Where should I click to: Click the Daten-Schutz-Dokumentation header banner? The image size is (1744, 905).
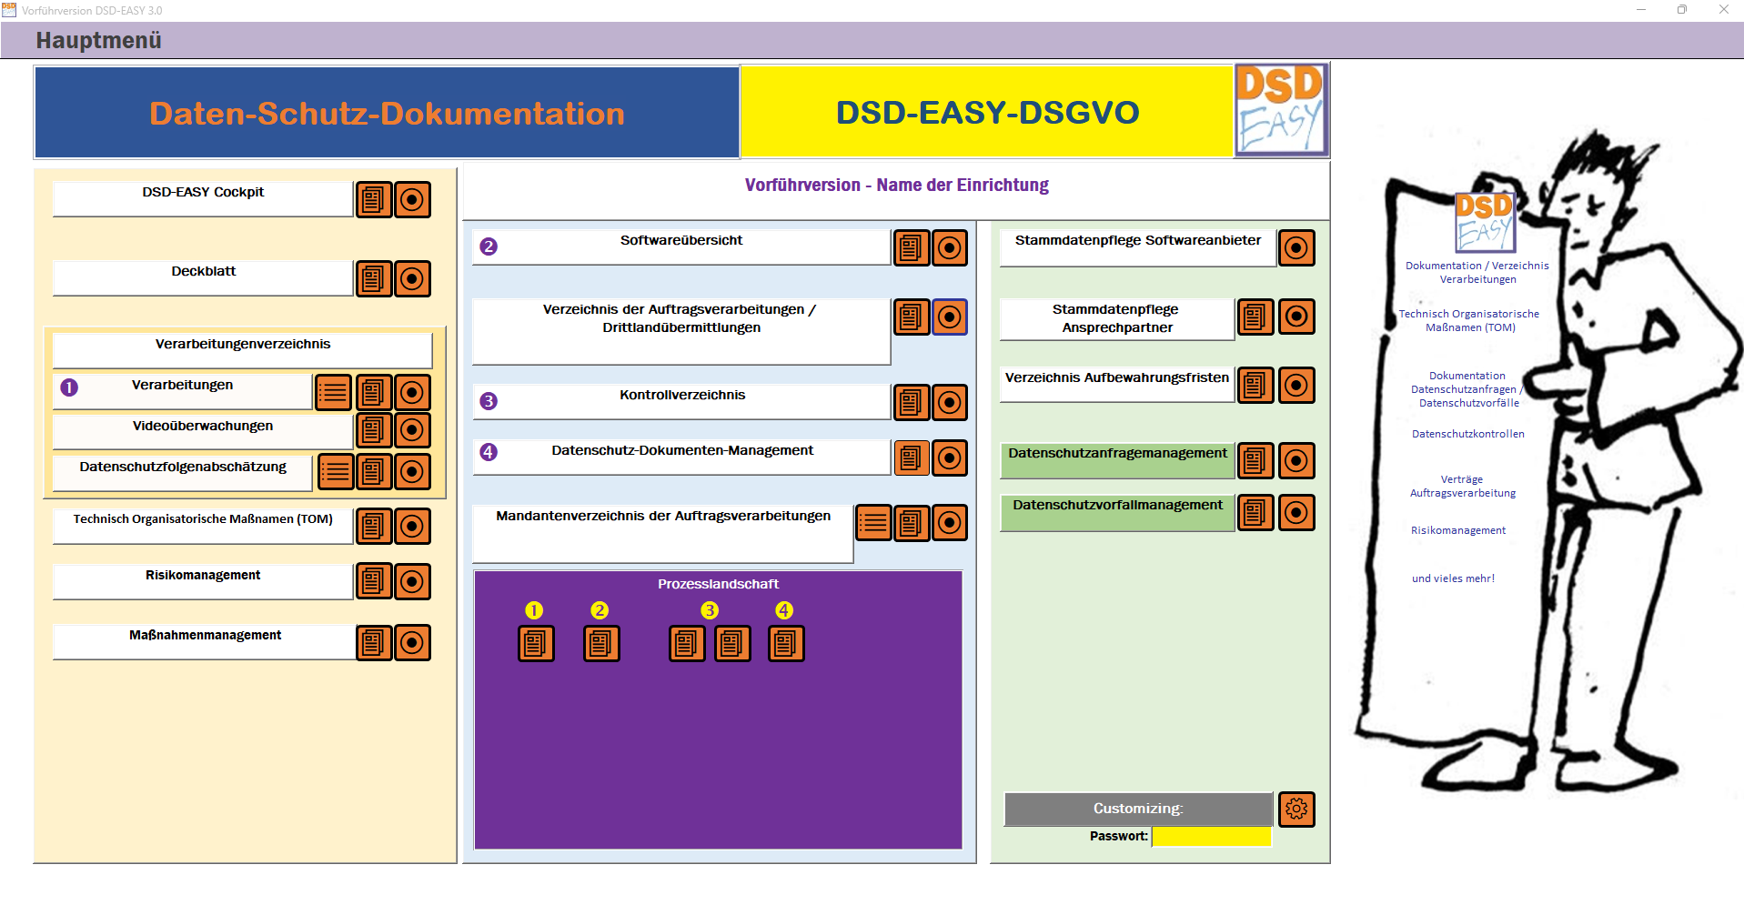(385, 112)
